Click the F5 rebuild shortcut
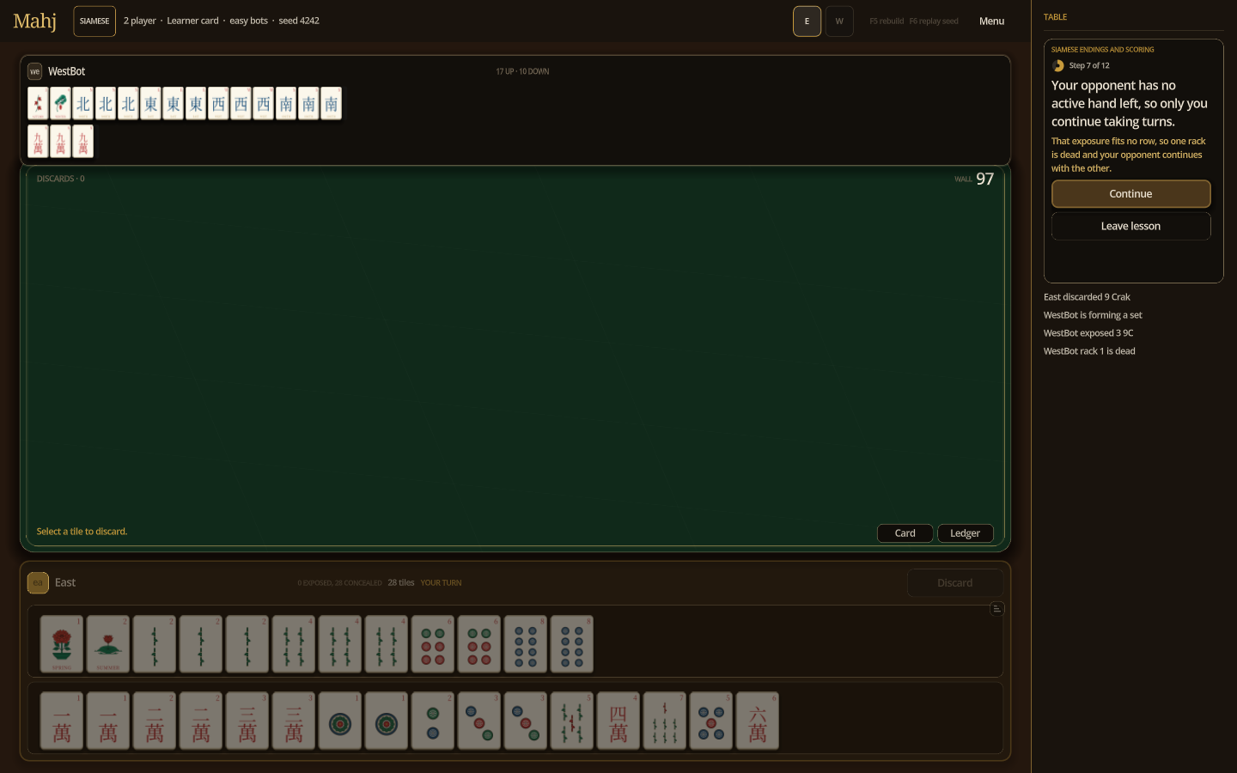 click(887, 21)
